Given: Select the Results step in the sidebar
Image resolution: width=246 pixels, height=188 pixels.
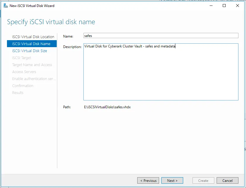Looking at the screenshot, I should (x=18, y=93).
